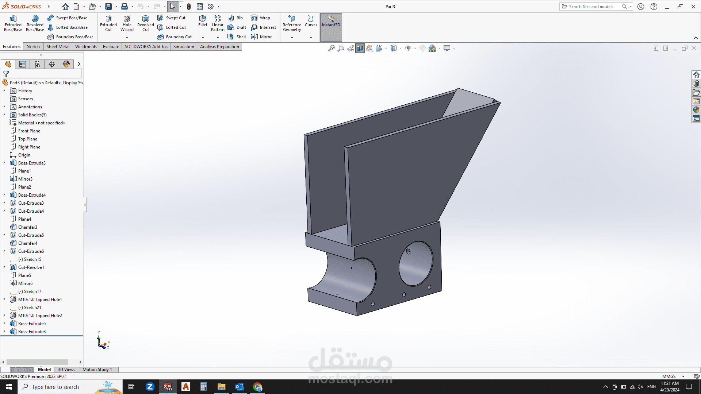The image size is (701, 394).
Task: Open the Options gear button
Action: point(211,7)
